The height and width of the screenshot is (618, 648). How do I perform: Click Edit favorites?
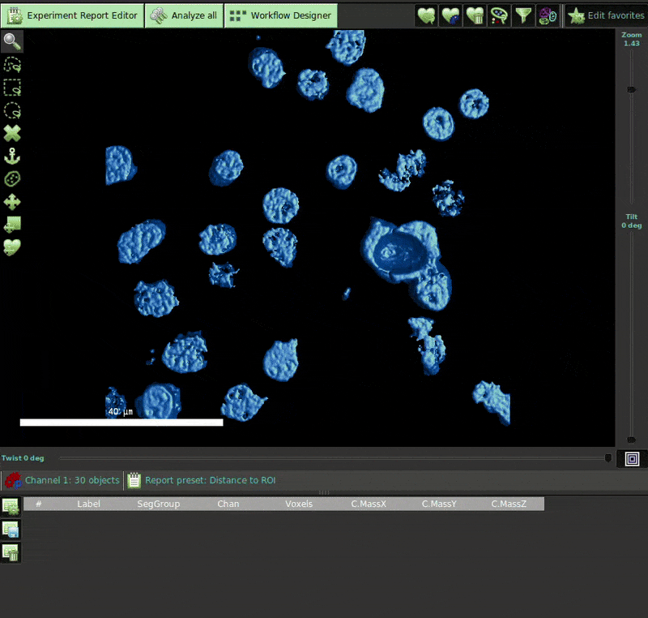coord(605,15)
